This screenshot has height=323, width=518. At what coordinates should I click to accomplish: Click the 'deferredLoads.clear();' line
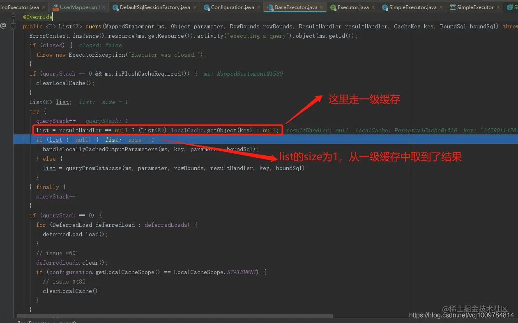(x=72, y=263)
